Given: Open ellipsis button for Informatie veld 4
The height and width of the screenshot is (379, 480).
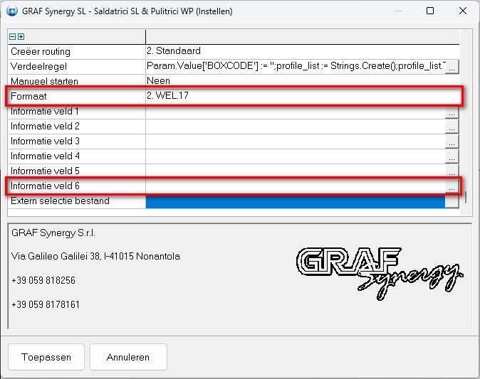Looking at the screenshot, I should [x=452, y=156].
